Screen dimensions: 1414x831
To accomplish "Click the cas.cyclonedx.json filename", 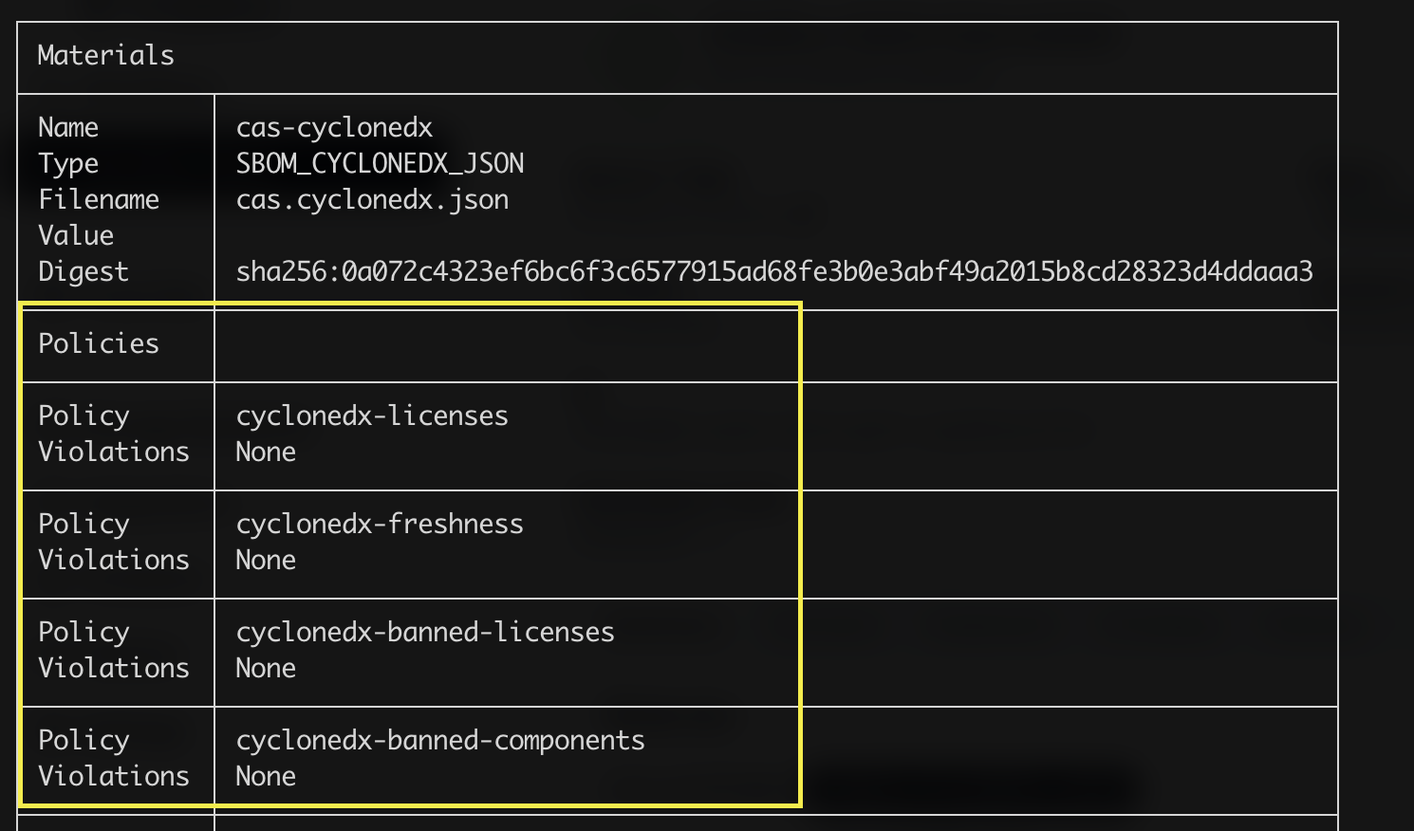I will (x=372, y=199).
